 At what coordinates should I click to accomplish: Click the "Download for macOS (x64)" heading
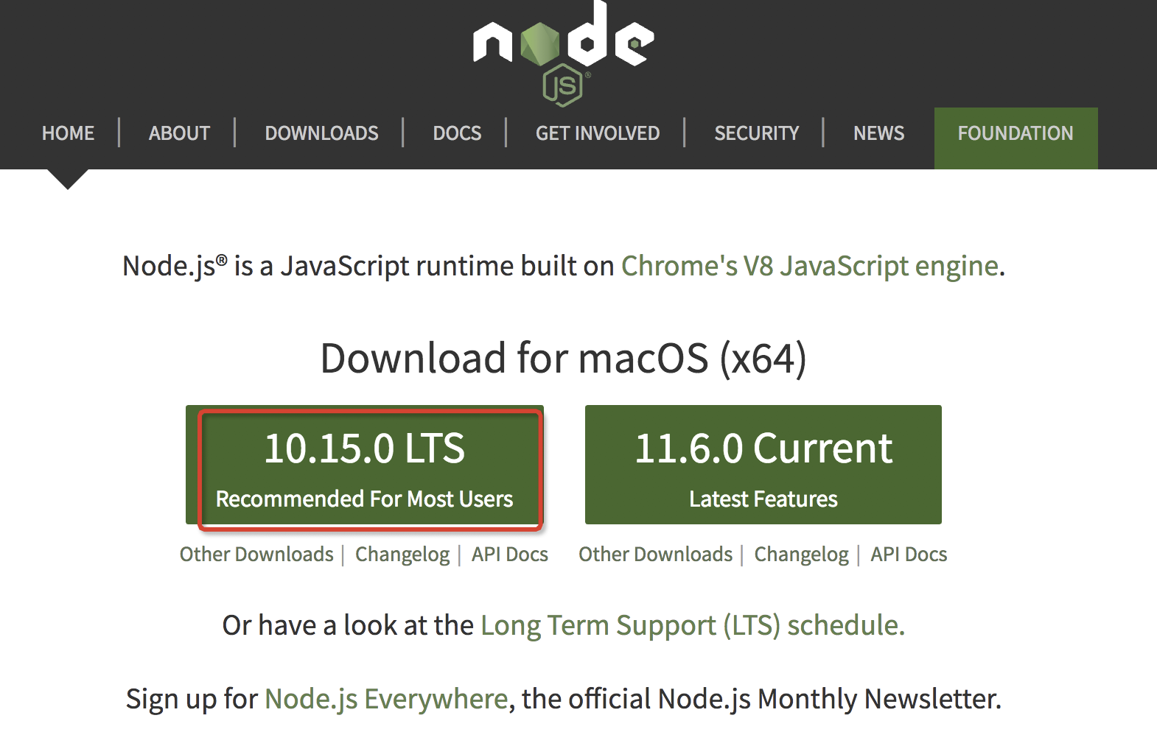click(564, 359)
